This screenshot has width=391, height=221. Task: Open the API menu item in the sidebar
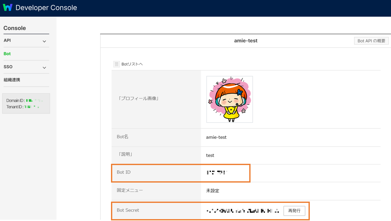point(7,41)
